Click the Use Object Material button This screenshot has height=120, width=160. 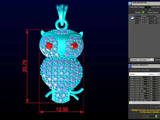point(155,106)
